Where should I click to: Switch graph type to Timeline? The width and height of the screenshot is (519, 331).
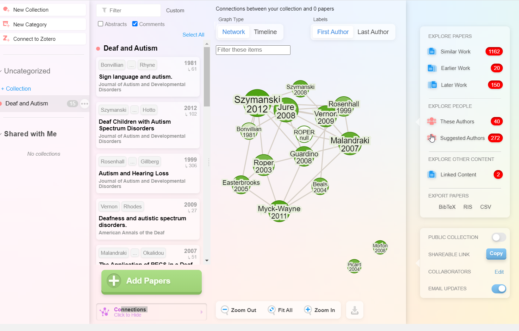coord(265,32)
